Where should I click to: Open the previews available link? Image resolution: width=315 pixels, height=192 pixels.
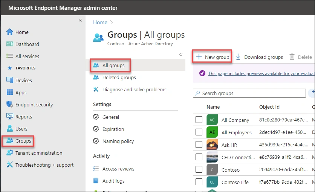pos(261,74)
